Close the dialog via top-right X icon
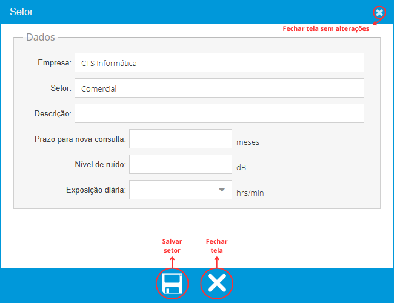 (x=379, y=13)
